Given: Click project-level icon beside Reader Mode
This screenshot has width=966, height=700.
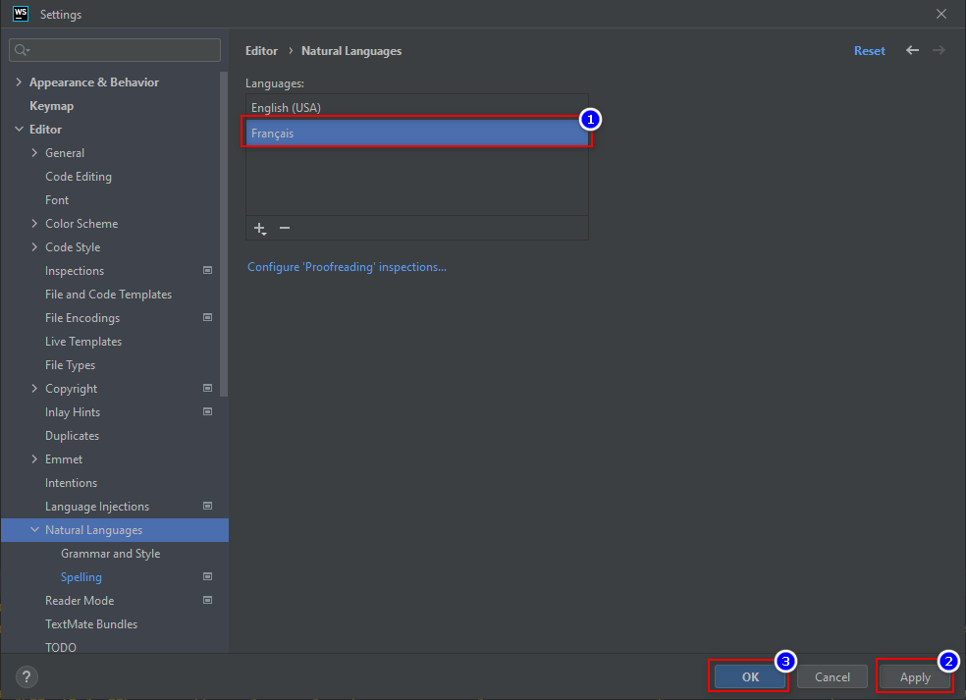Looking at the screenshot, I should pyautogui.click(x=207, y=600).
